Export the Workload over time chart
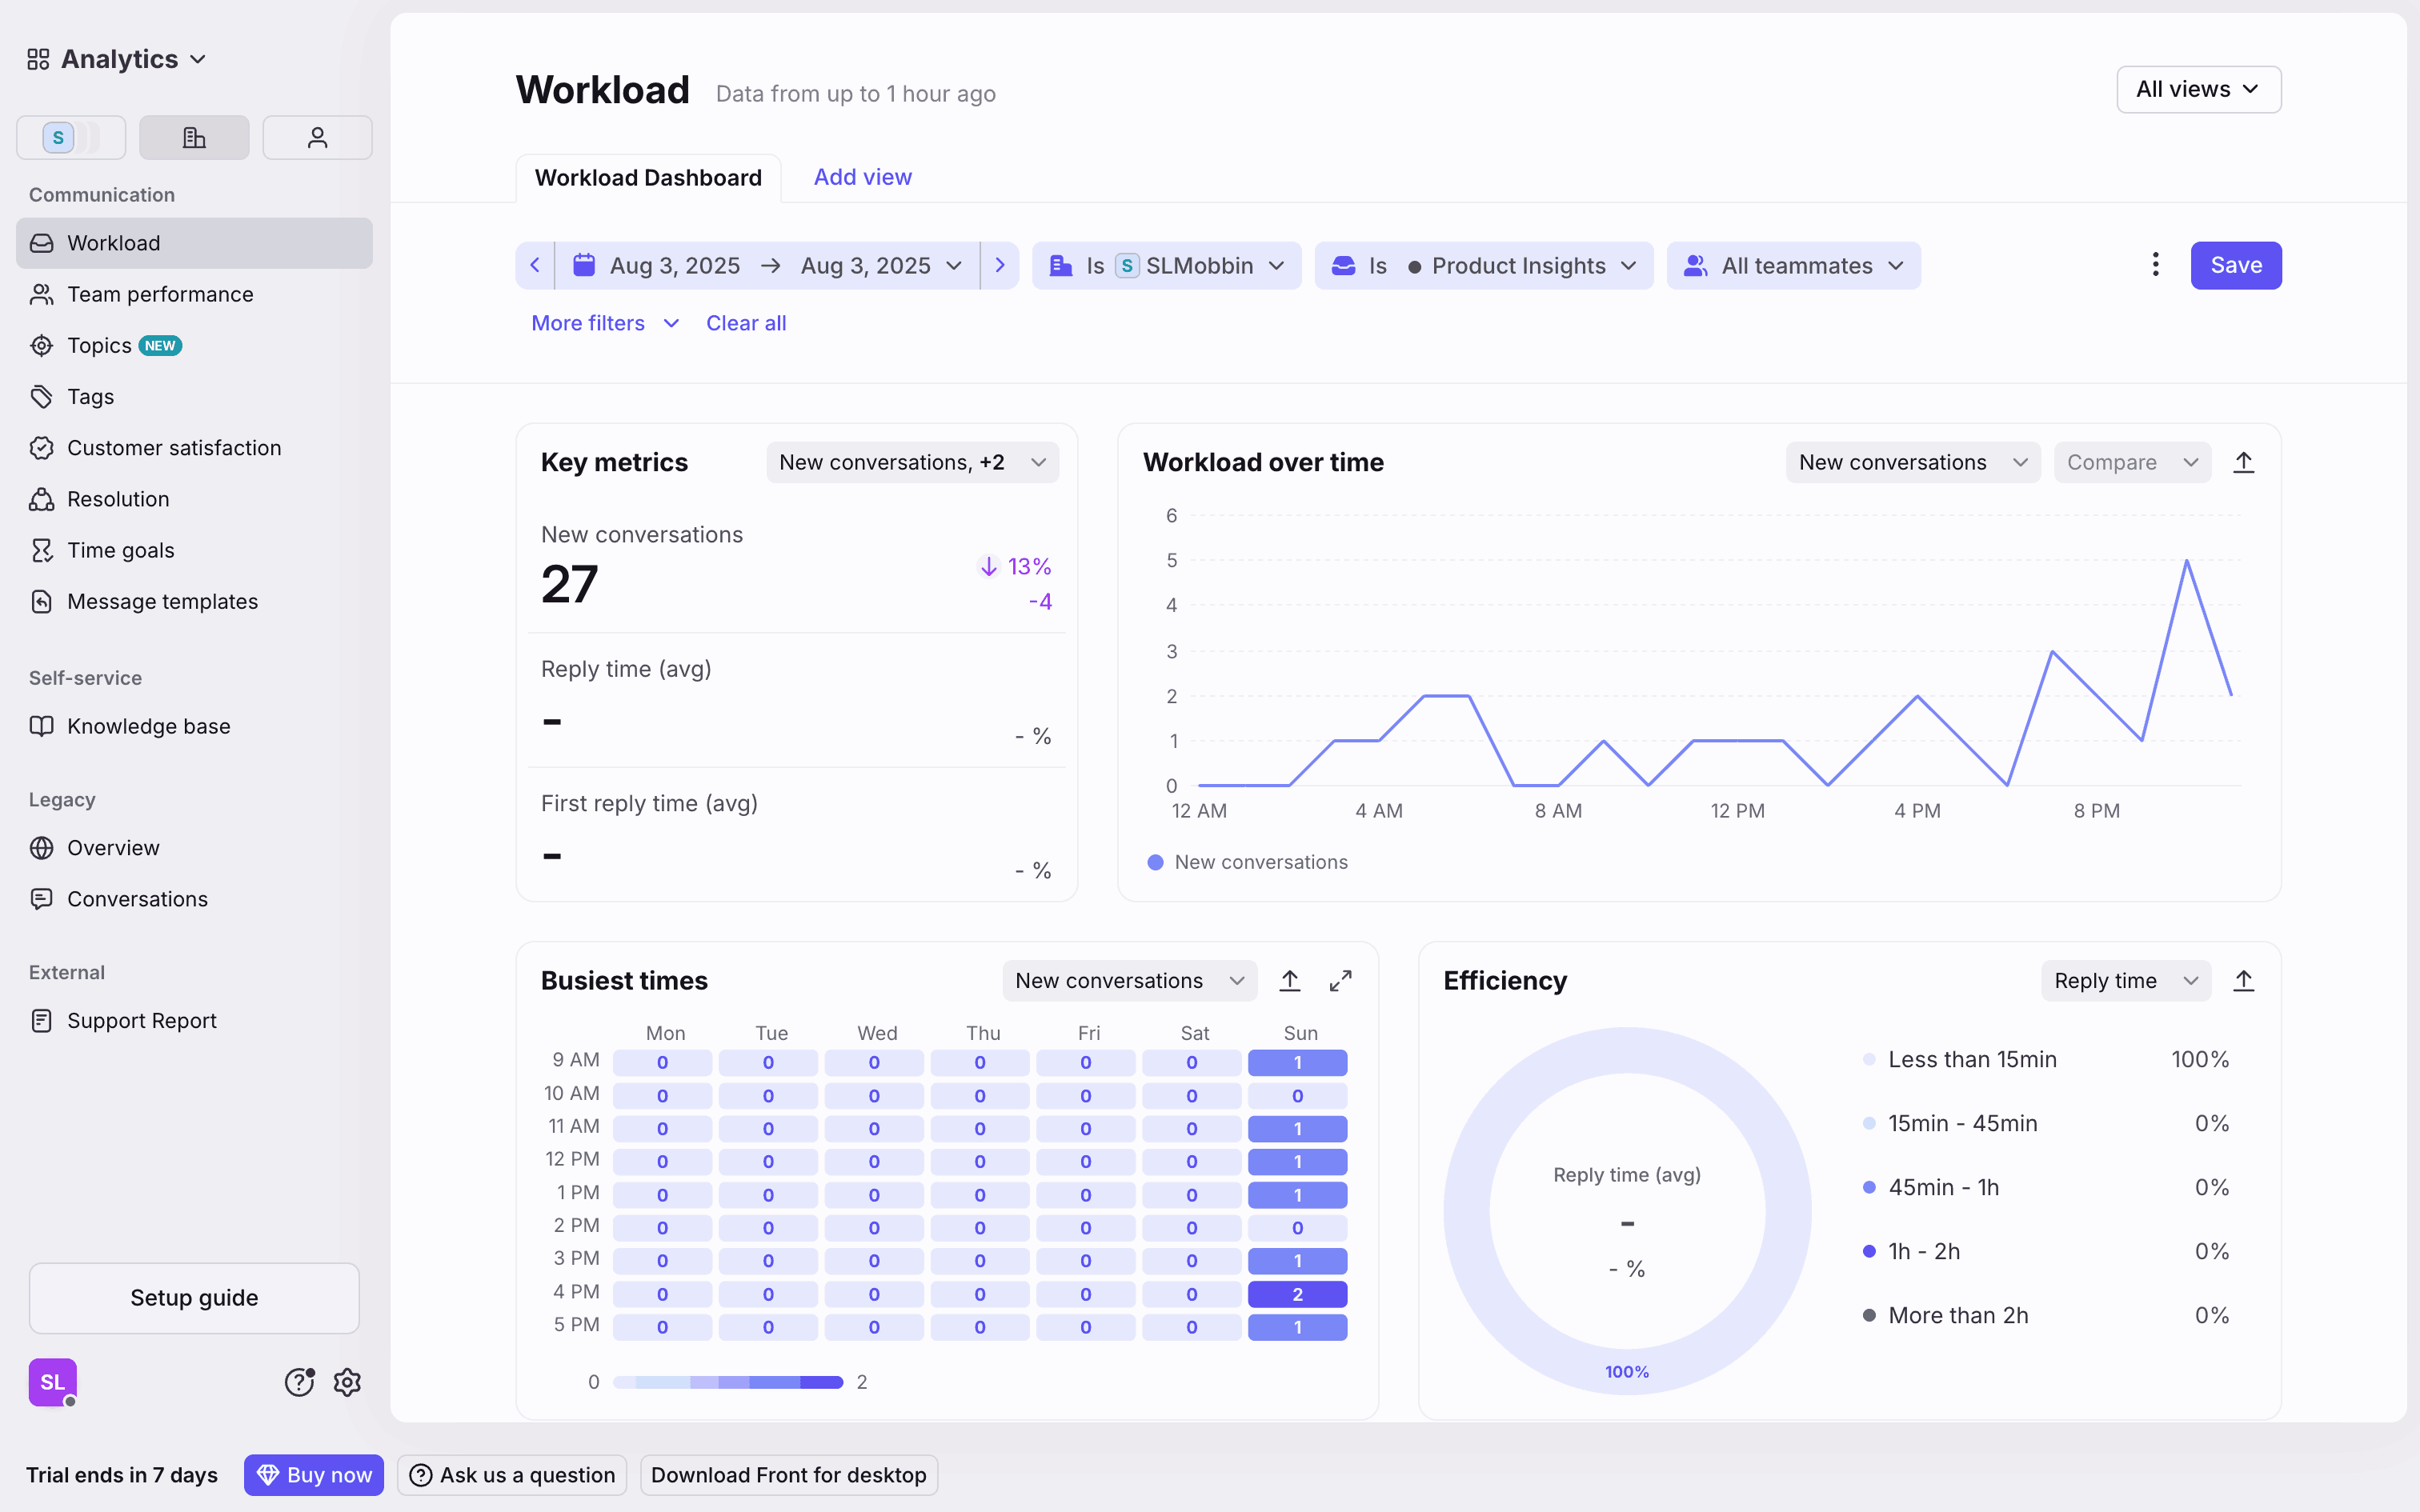This screenshot has height=1512, width=2420. pos(2243,462)
